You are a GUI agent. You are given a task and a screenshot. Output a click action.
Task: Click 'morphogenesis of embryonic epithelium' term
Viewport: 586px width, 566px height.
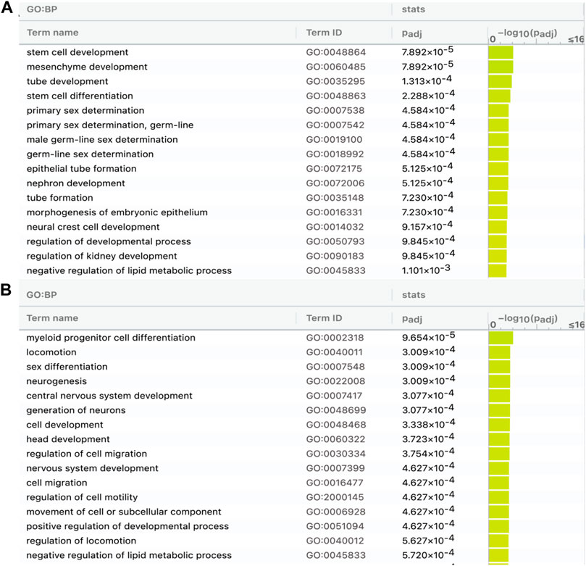point(117,213)
